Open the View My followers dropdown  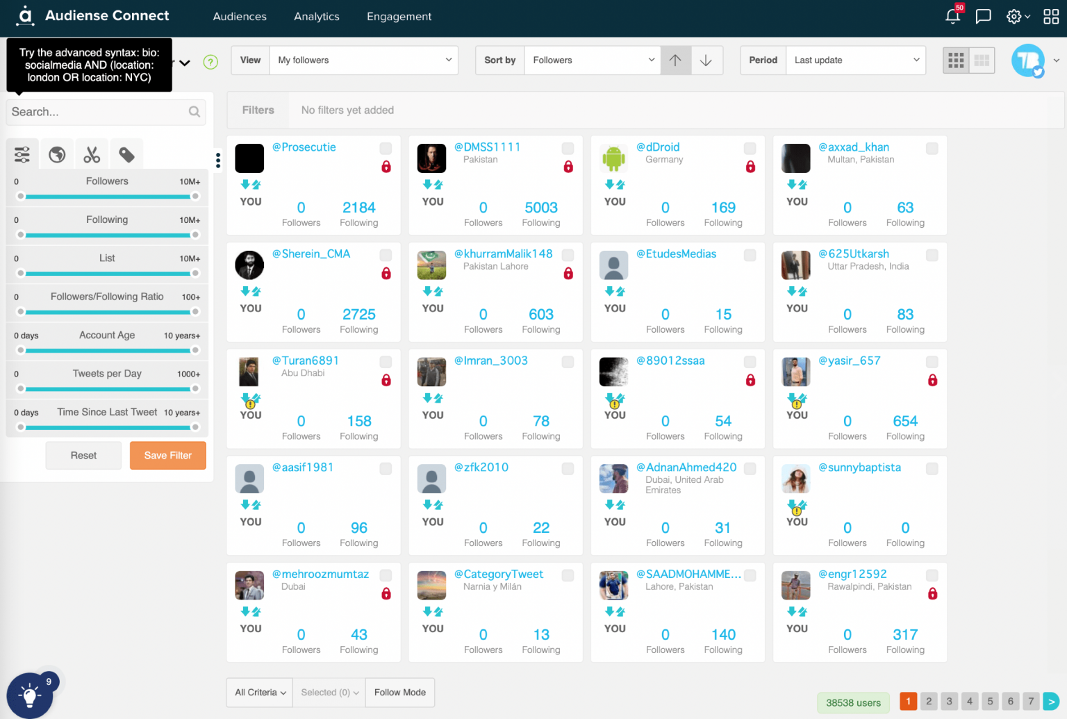click(x=363, y=60)
